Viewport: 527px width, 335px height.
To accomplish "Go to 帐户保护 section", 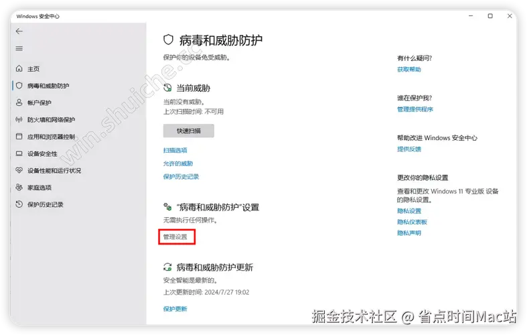I will [39, 103].
